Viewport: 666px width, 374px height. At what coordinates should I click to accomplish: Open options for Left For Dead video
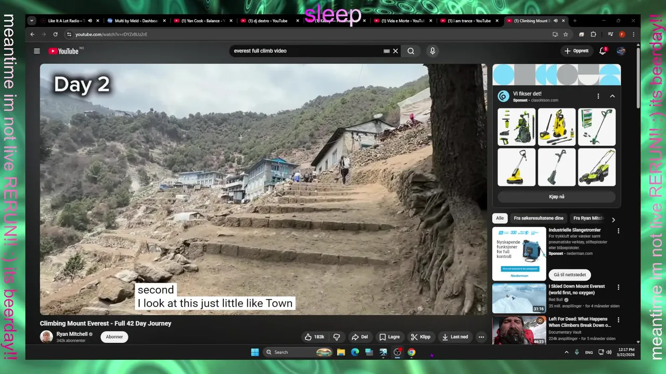click(619, 320)
